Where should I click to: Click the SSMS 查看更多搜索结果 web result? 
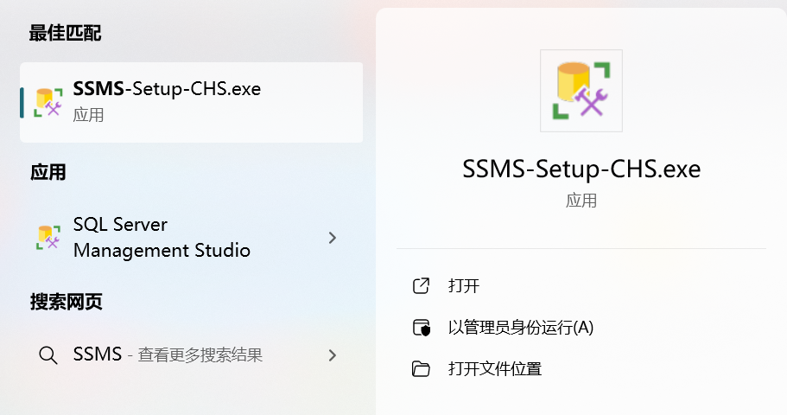168,354
